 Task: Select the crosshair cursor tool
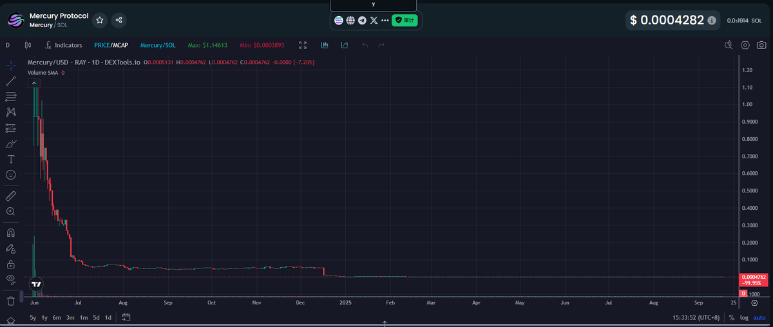point(11,66)
